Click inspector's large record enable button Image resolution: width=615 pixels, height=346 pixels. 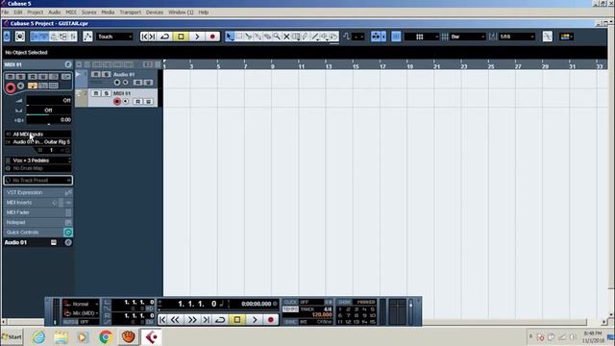point(11,87)
